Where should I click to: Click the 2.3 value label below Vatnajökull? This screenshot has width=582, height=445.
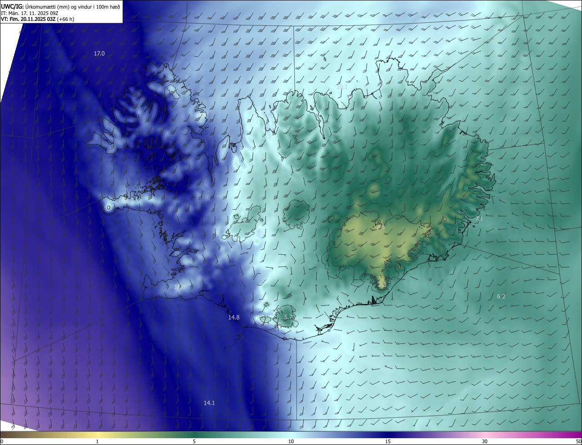tap(382, 285)
